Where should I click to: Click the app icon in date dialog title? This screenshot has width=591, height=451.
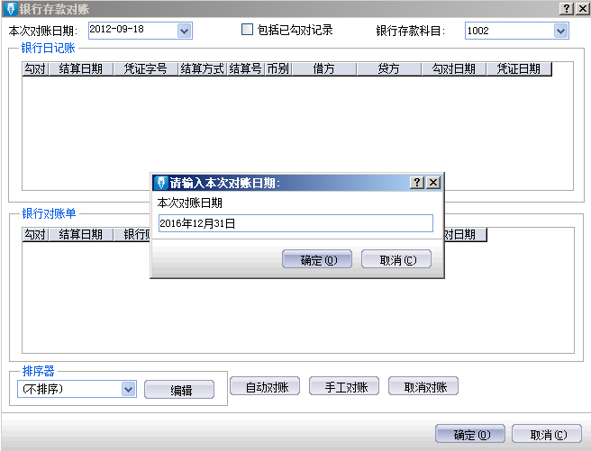coord(161,183)
